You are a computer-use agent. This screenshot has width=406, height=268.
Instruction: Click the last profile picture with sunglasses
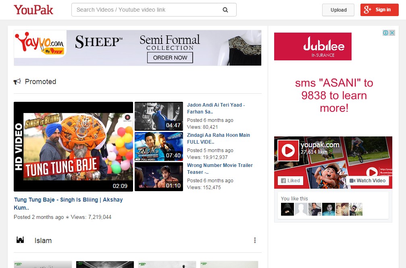pyautogui.click(x=356, y=209)
